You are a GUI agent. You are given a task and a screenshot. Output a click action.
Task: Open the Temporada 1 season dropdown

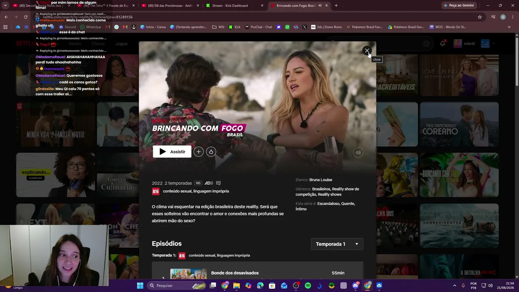click(337, 244)
